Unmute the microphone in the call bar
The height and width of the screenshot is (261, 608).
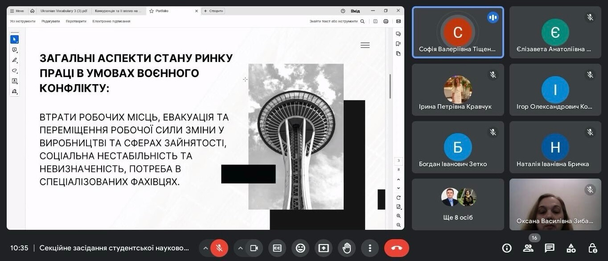(x=219, y=248)
